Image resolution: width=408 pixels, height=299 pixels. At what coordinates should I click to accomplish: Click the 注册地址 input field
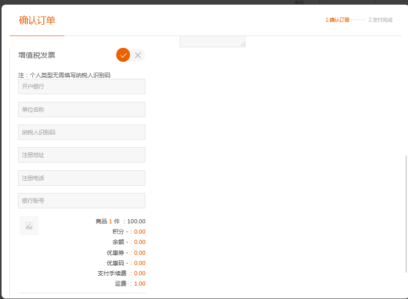(x=81, y=155)
